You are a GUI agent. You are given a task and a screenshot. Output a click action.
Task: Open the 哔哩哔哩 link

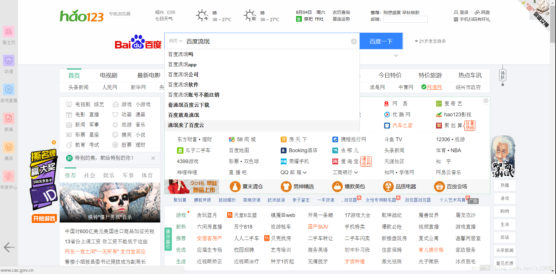[187, 172]
